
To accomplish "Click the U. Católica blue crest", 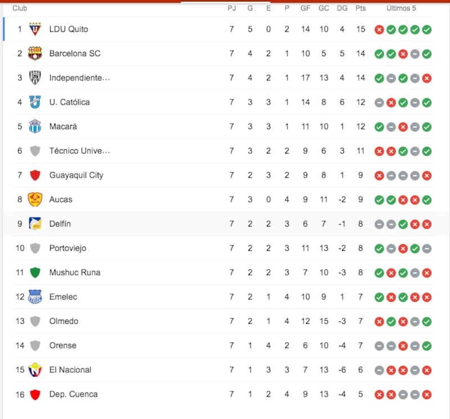I will pos(35,102).
